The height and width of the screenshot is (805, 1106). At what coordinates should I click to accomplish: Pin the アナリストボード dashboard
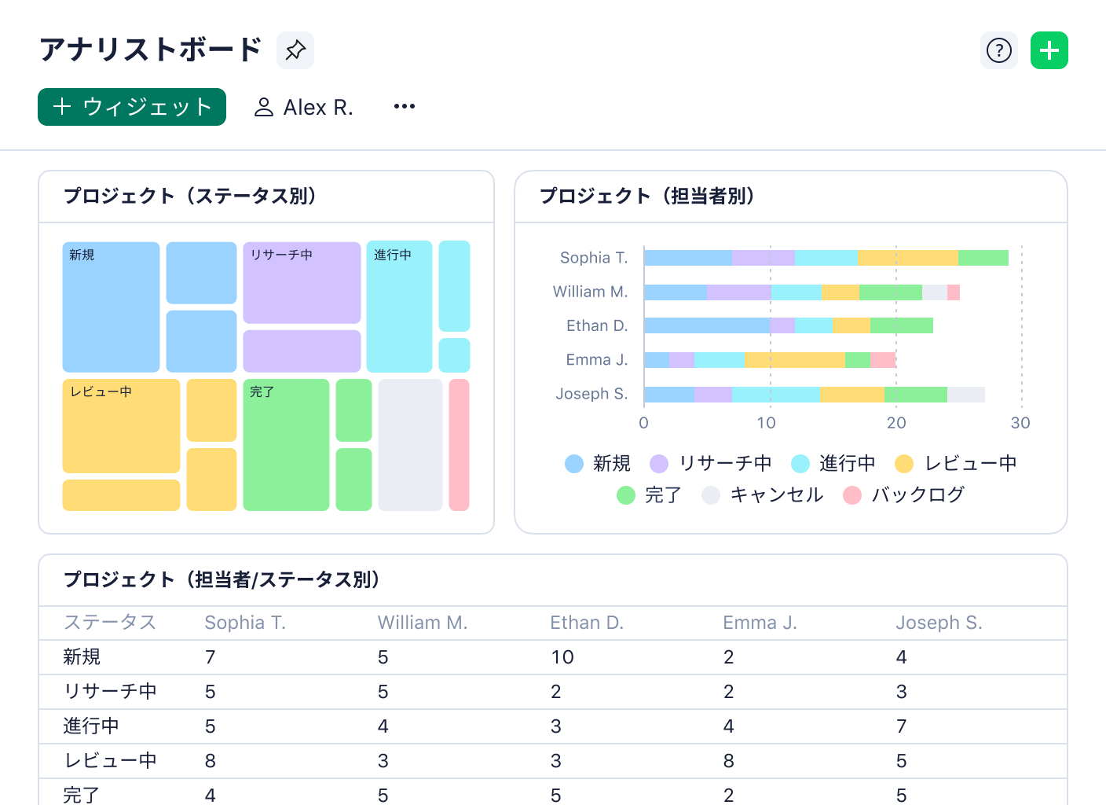tap(295, 50)
